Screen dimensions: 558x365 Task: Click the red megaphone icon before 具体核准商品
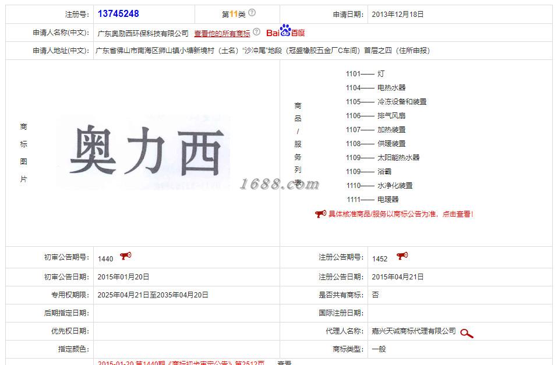click(x=320, y=214)
